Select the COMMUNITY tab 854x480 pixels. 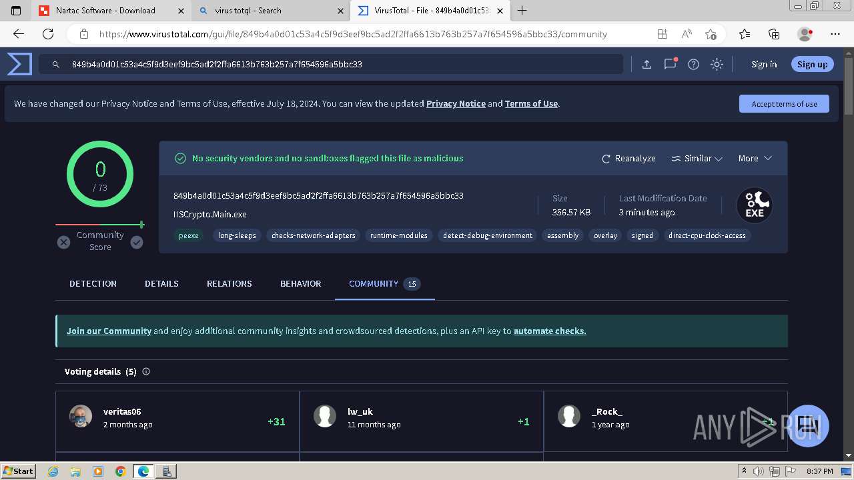click(x=384, y=283)
